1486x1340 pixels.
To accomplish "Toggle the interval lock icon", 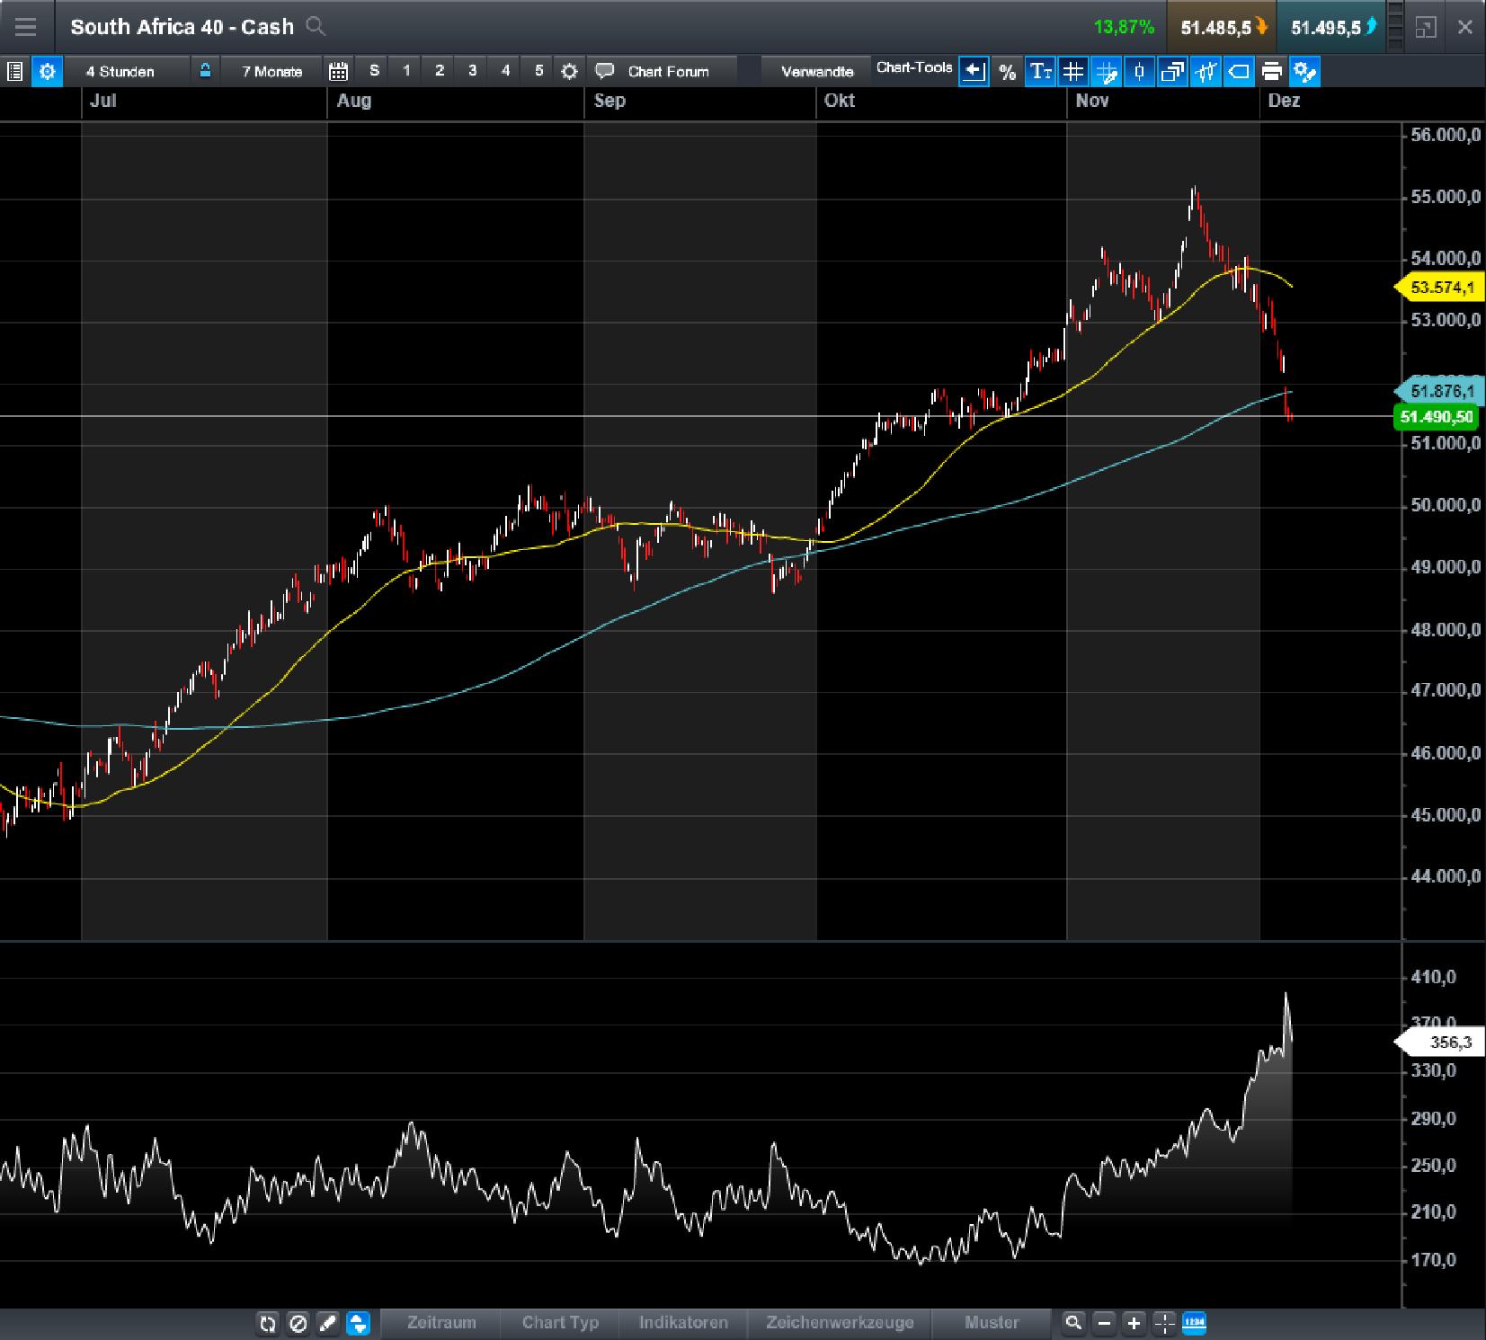I will [x=205, y=70].
